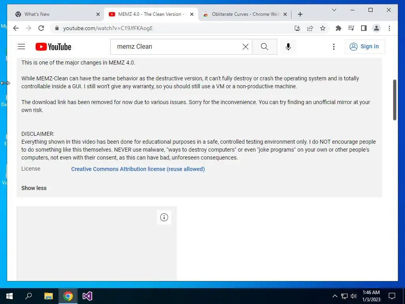Clear the YouTube search text
This screenshot has width=405, height=304.
click(245, 47)
